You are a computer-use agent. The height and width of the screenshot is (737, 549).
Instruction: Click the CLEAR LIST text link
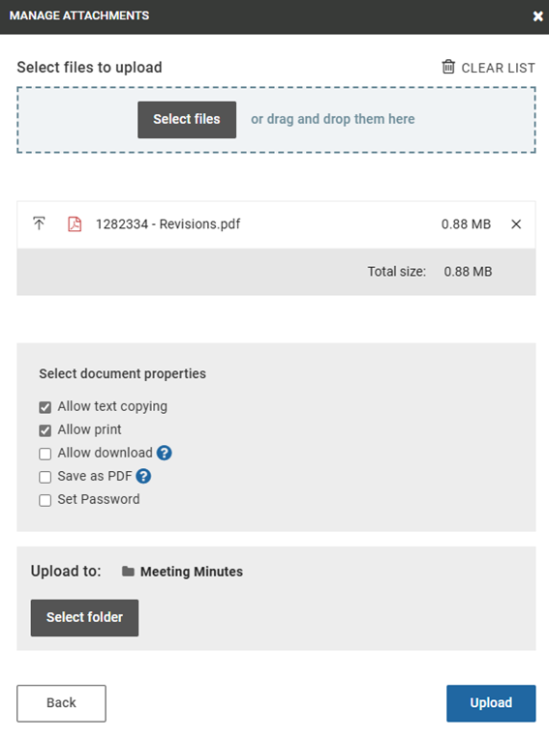click(x=499, y=68)
